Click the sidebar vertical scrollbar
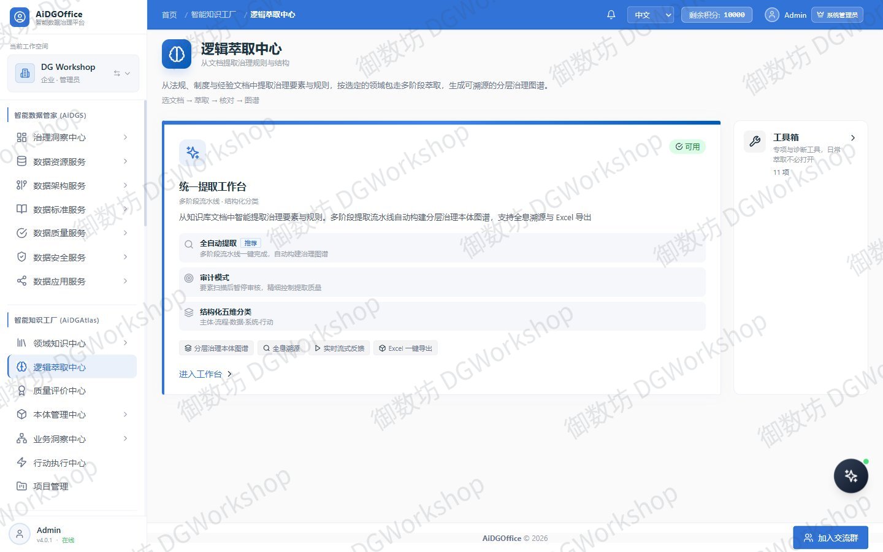 coord(145,163)
